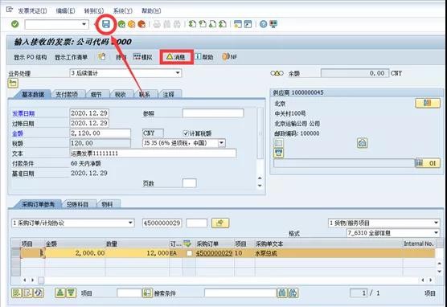Click the yellow Exit icon
The height and width of the screenshot is (307, 447).
[x=131, y=24]
